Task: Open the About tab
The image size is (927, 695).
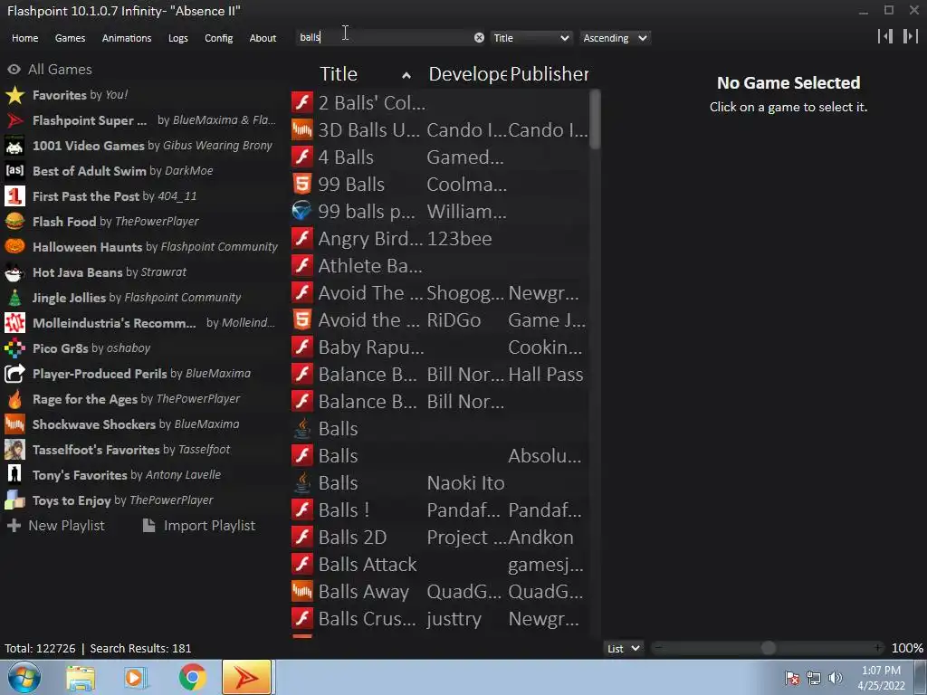Action: pos(263,38)
